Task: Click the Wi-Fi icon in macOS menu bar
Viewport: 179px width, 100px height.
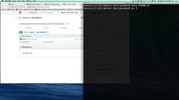Action: 152,1
